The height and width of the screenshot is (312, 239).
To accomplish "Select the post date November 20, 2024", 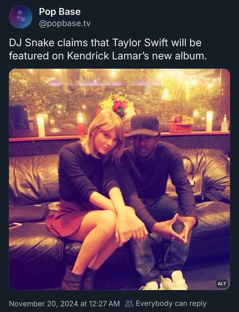I will click(44, 304).
